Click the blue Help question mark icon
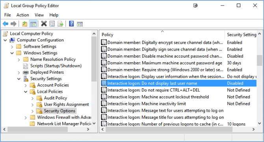 [71, 24]
